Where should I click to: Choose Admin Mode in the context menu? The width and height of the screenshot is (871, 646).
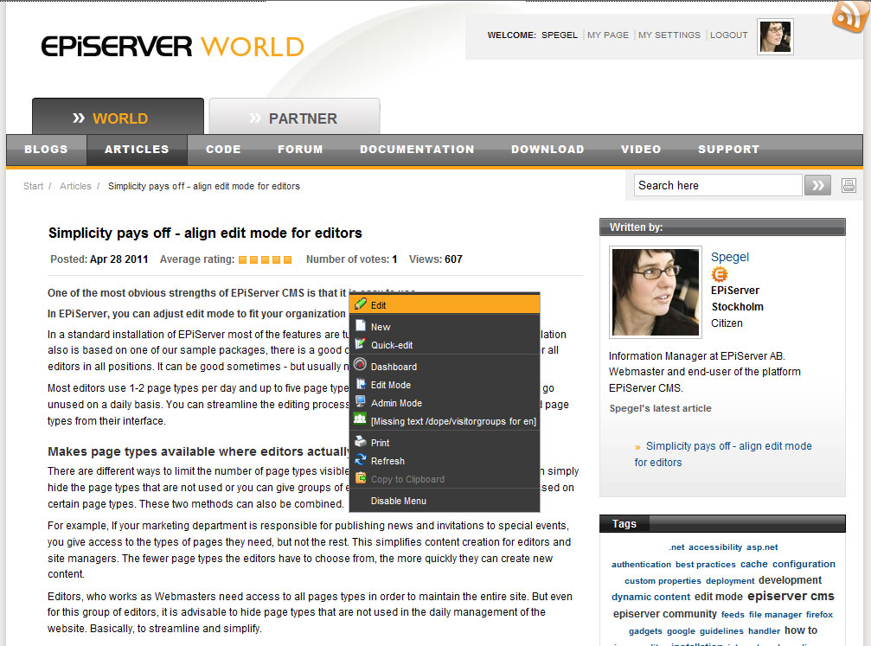point(396,403)
